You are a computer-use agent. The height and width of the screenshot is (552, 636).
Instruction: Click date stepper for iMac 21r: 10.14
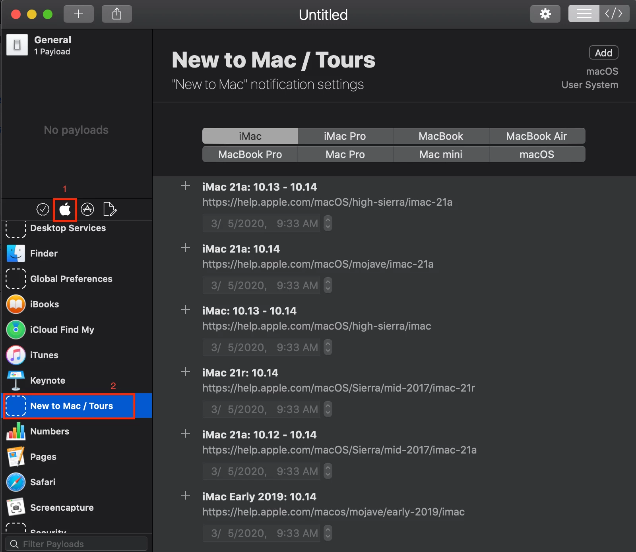click(x=328, y=409)
